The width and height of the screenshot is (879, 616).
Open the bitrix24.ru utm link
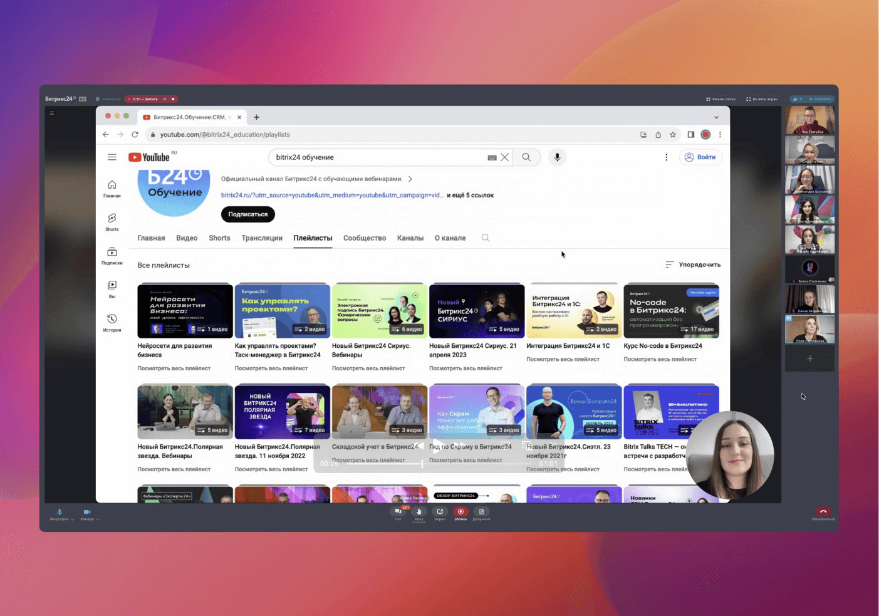pos(332,196)
